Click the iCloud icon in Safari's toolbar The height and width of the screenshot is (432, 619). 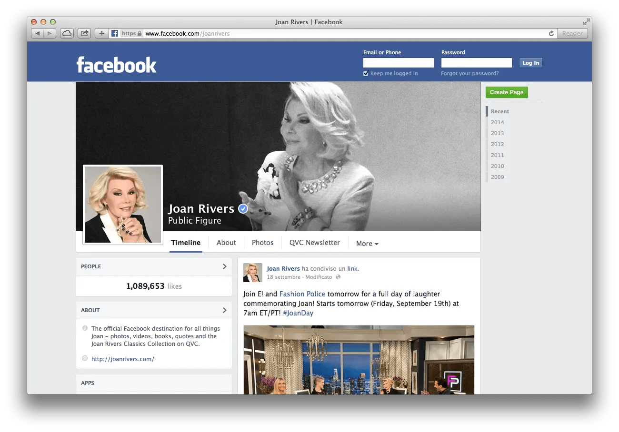[x=66, y=33]
